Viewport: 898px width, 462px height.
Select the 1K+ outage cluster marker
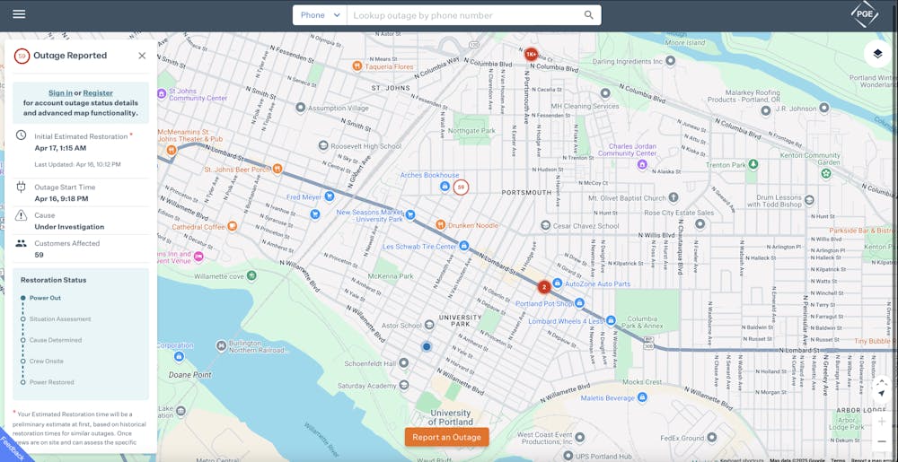pos(531,55)
